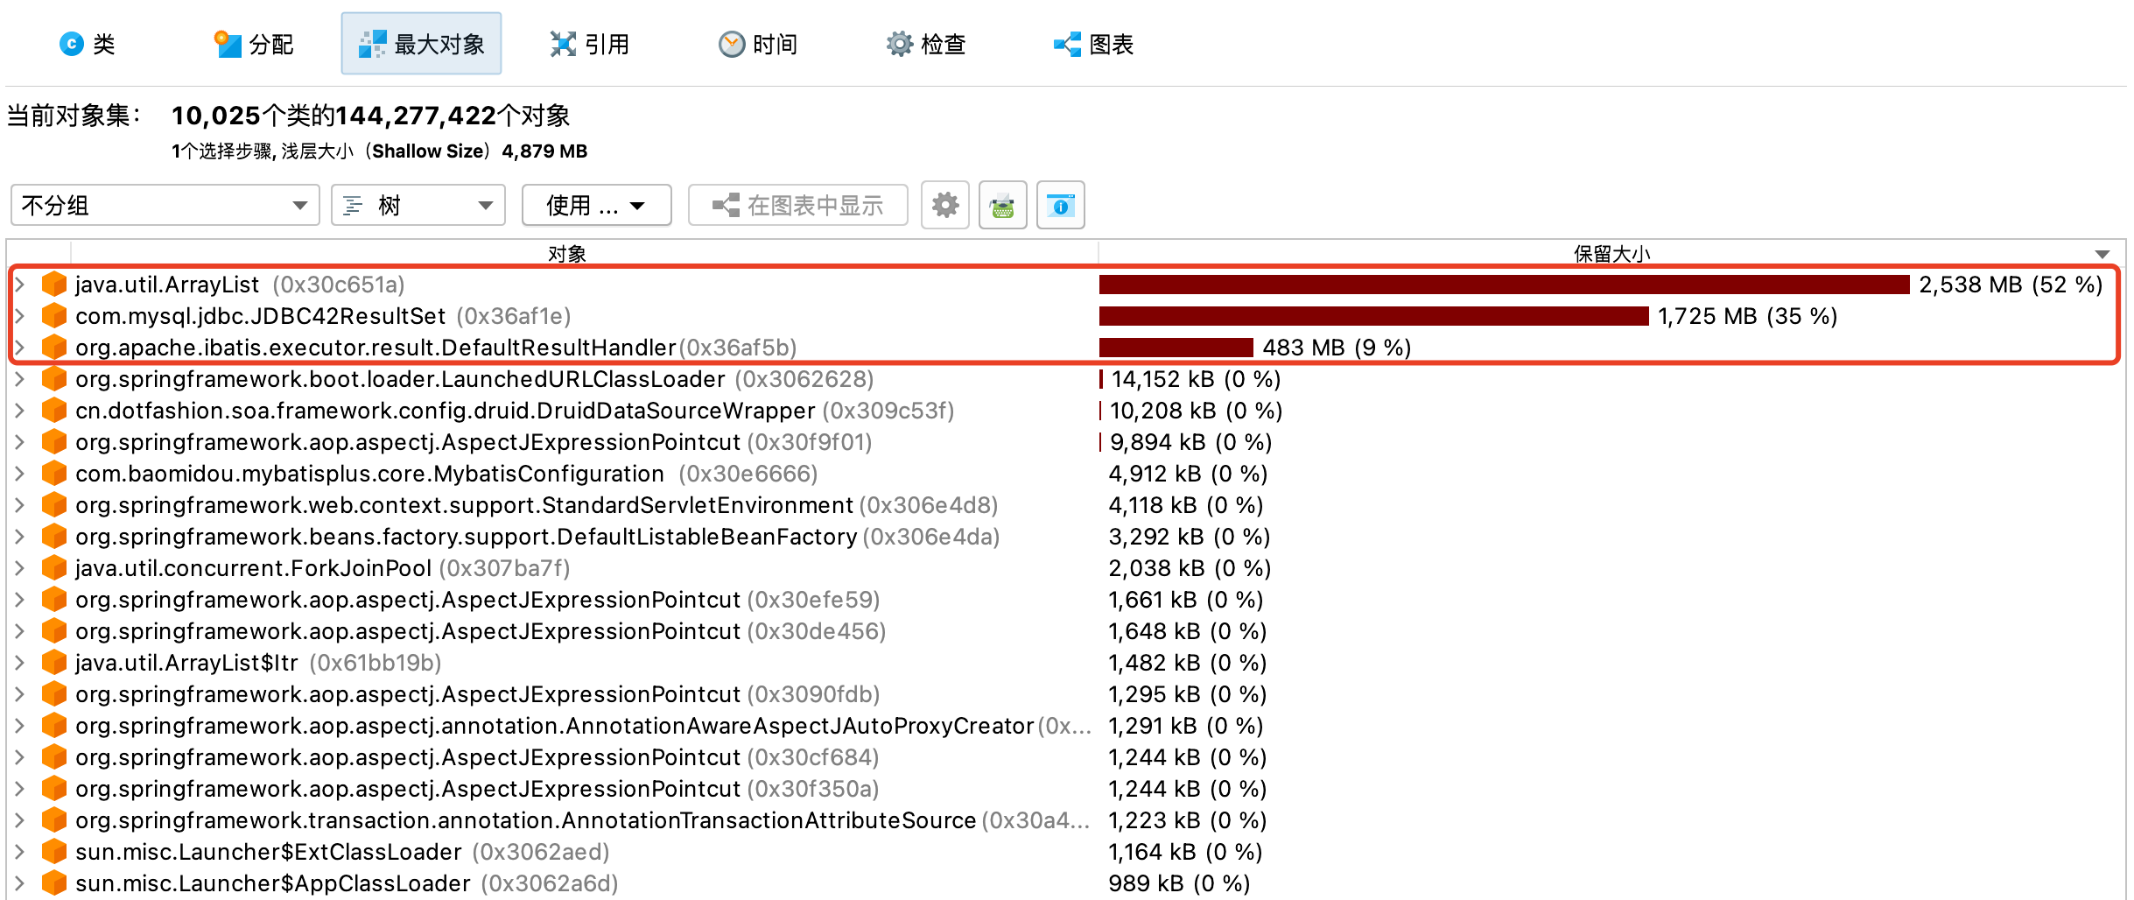Click object icon of AspectJExpressionPointcut (0x30cf684)
The height and width of the screenshot is (900, 2134).
[x=54, y=756]
